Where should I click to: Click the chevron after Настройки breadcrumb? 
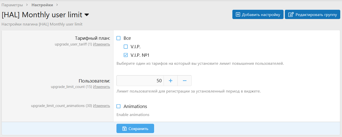point(57,5)
